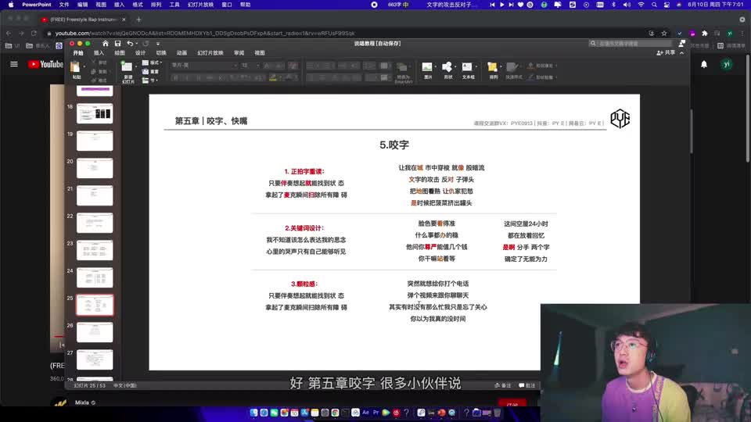Open the YouTube hamburger guide menu
The width and height of the screenshot is (751, 422).
click(x=14, y=64)
